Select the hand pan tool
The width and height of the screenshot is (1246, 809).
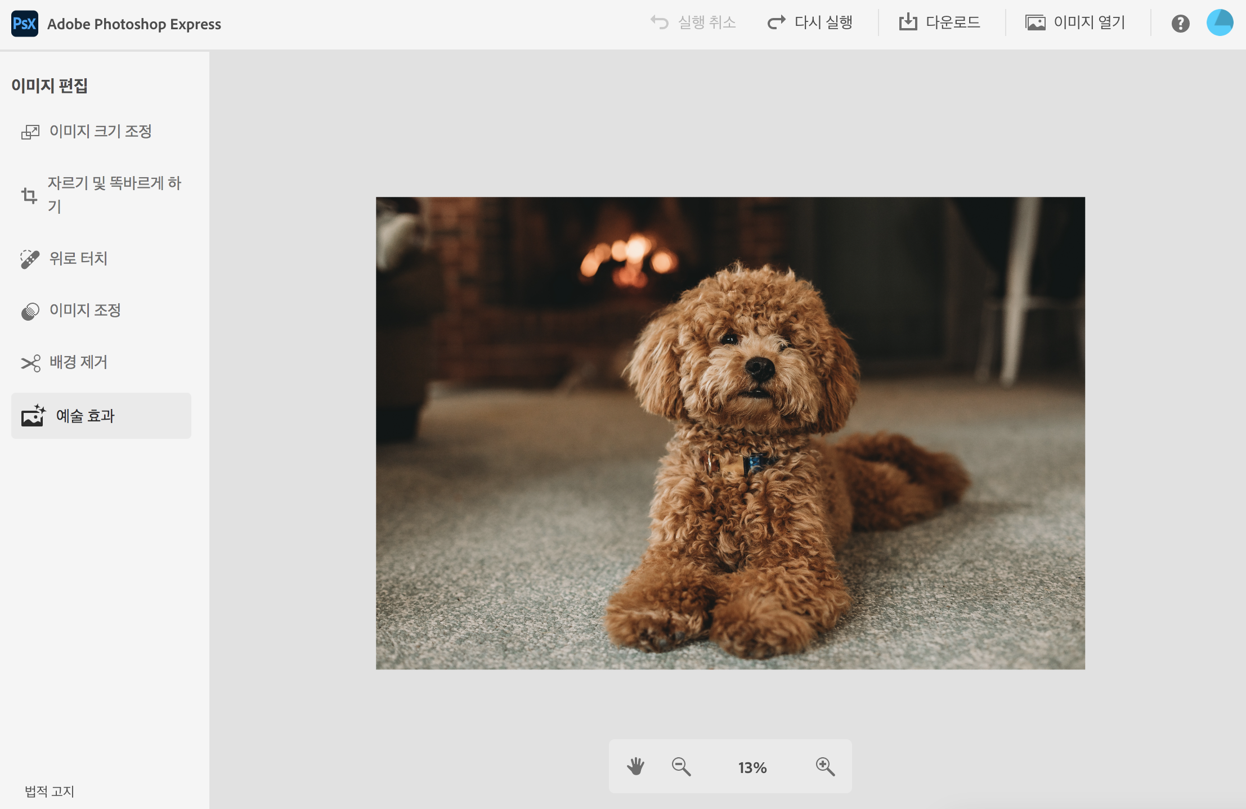[636, 766]
